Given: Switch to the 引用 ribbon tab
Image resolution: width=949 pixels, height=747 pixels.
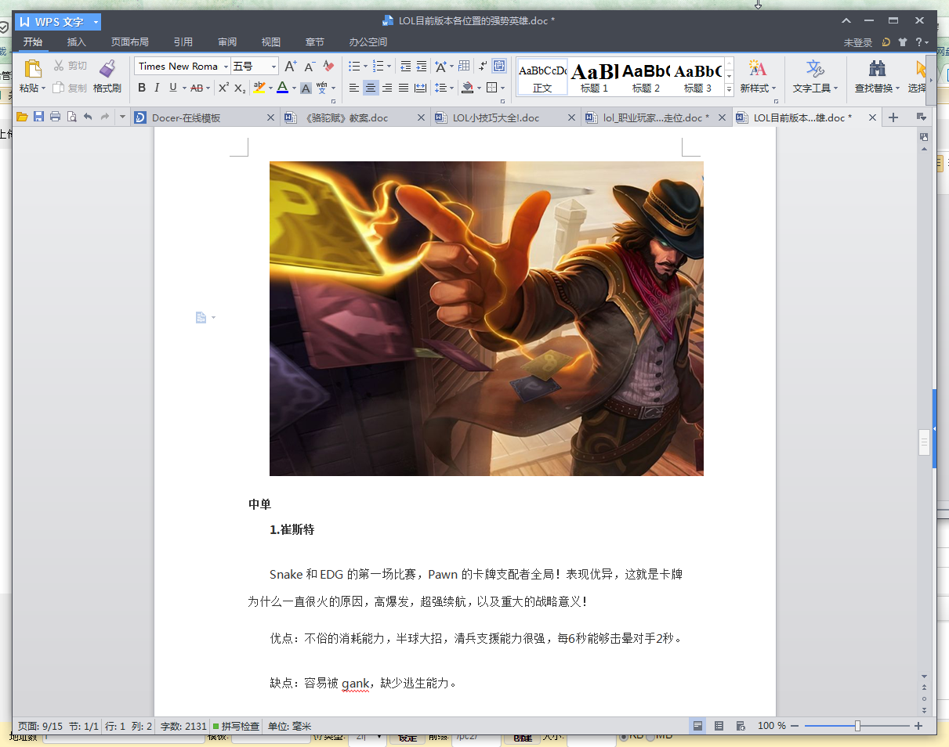Looking at the screenshot, I should click(x=183, y=42).
